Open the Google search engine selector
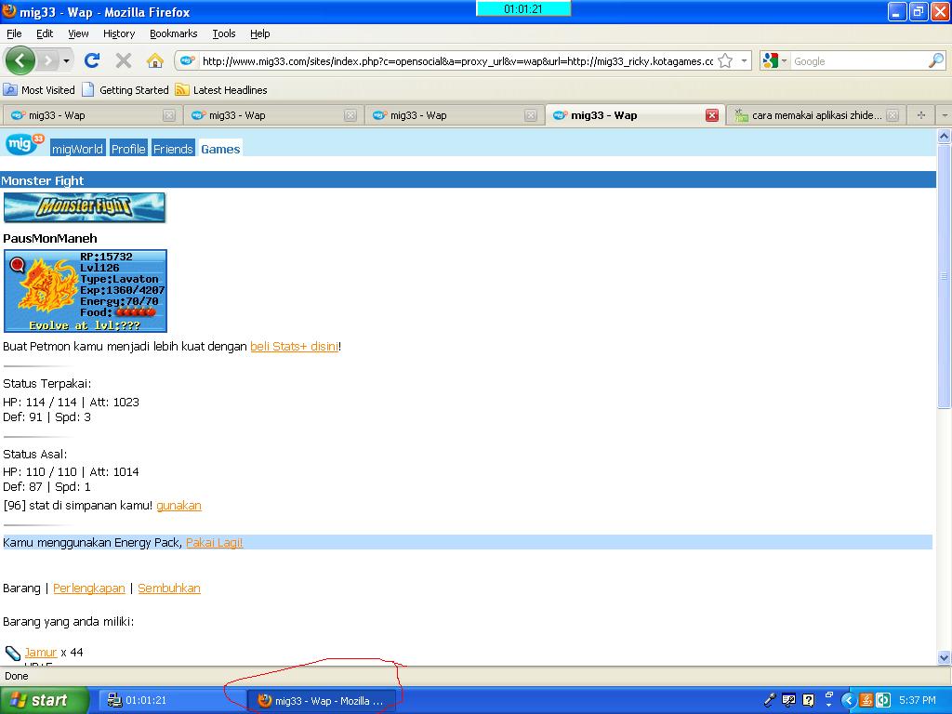Viewport: 952px width, 714px height. [x=774, y=60]
